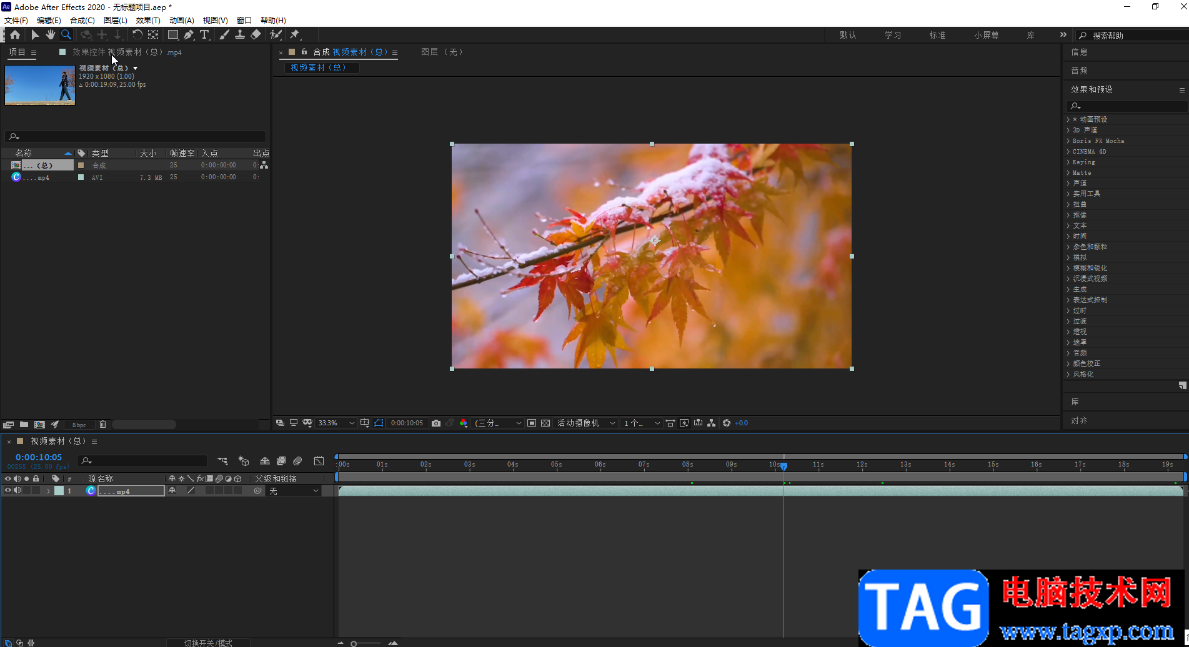Click the interpret footage icon in project panel
Screen dimensions: 1189x647
(x=8, y=425)
